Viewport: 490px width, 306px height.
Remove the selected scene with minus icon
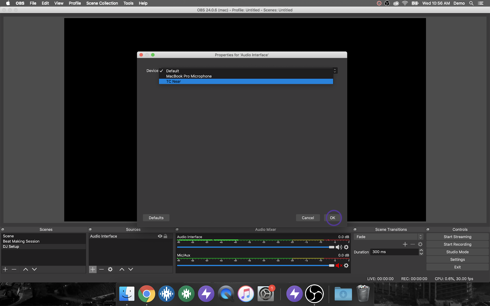tap(14, 269)
